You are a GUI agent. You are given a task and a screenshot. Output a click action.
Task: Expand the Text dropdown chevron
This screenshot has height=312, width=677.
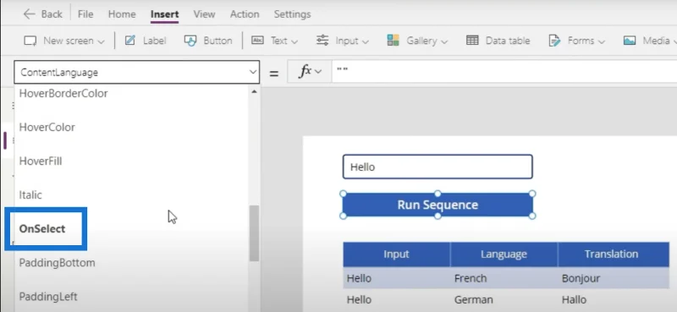point(294,42)
